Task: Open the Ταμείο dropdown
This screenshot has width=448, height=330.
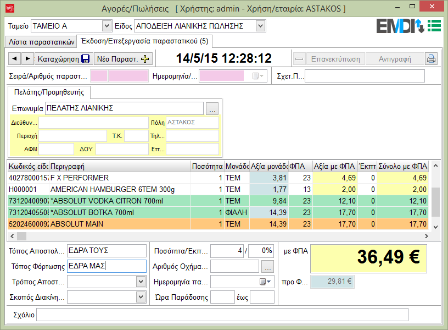Action: (x=107, y=26)
